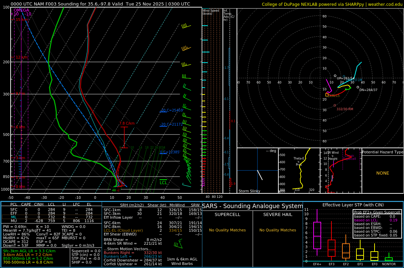Click '3-6km AGL LR = 7.2 C/km'

point(28,255)
